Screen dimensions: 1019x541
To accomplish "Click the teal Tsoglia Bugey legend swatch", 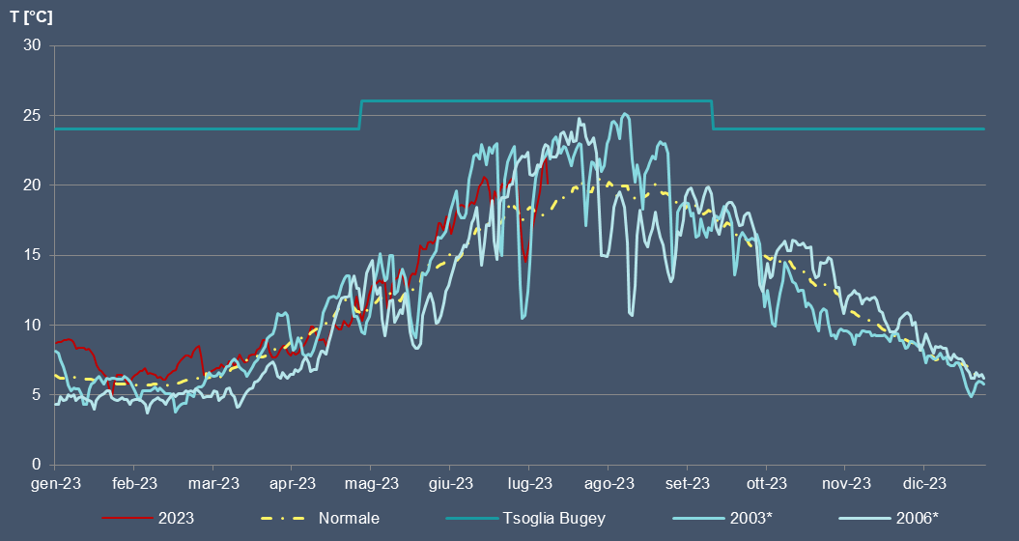I will (x=471, y=518).
